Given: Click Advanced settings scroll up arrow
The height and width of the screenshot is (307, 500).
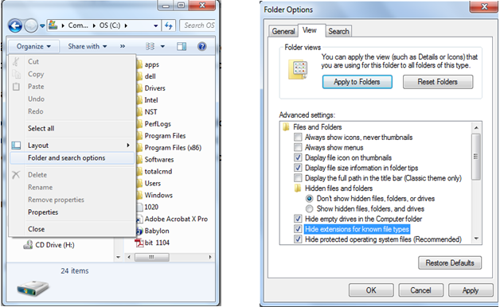Looking at the screenshot, I should click(x=476, y=128).
